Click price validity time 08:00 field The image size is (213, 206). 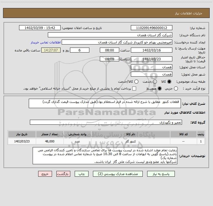[x=110, y=59]
